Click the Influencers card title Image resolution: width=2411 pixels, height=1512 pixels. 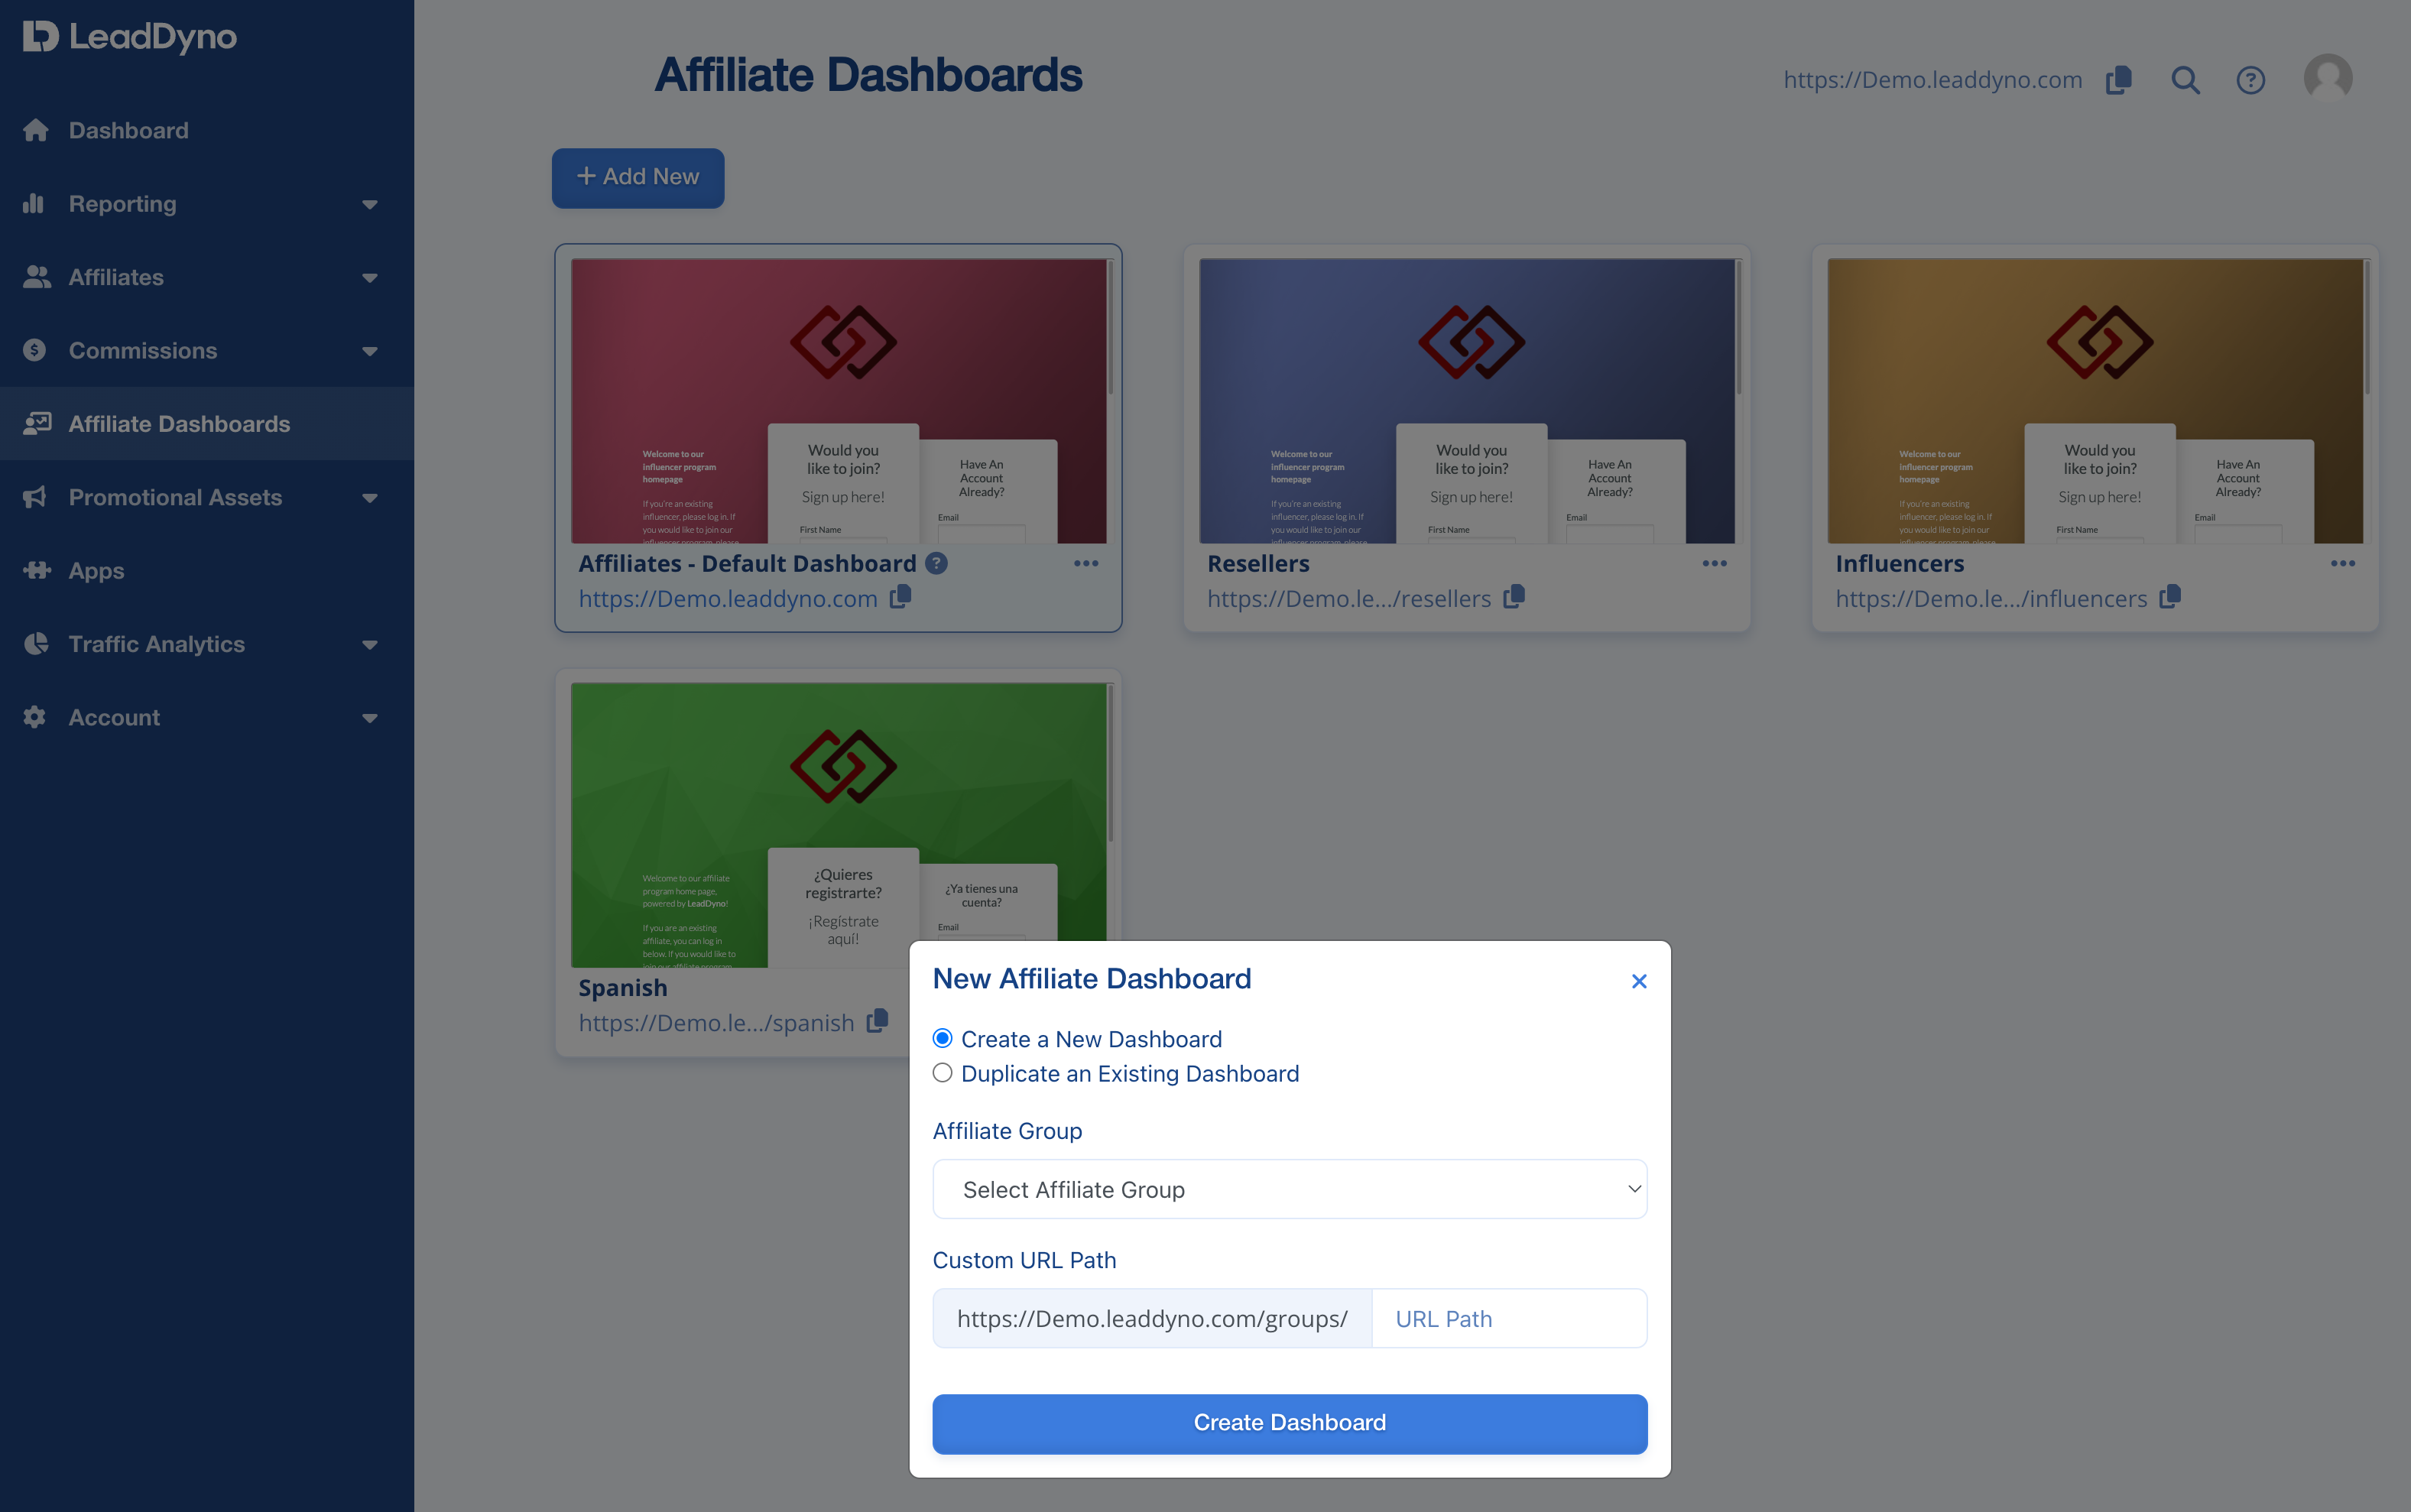(x=1900, y=563)
